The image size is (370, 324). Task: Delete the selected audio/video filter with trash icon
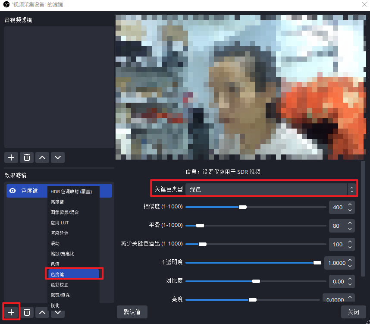[27, 157]
